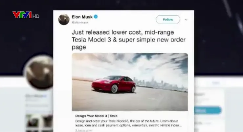Click the large blurred profile picture behind the tweet
The width and height of the screenshot is (243, 132).
click(39, 72)
